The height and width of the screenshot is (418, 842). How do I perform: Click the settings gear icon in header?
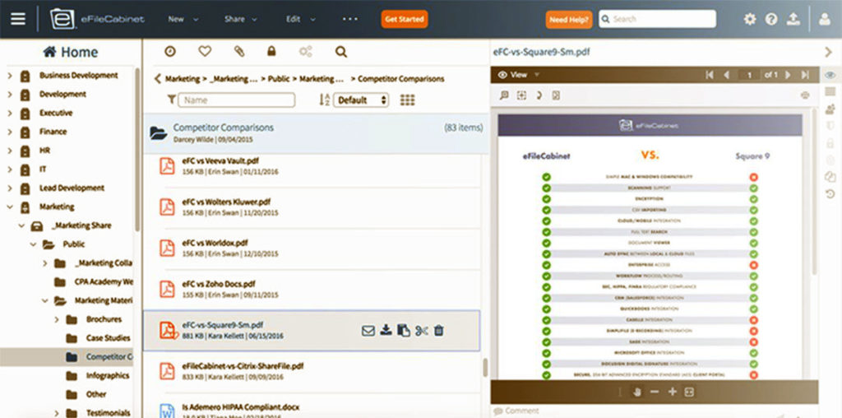tap(750, 19)
